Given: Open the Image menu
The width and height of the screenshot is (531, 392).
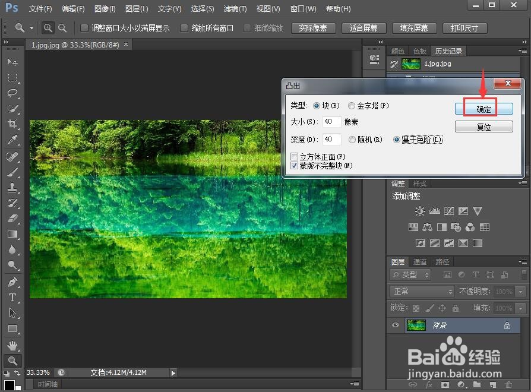Looking at the screenshot, I should click(105, 9).
